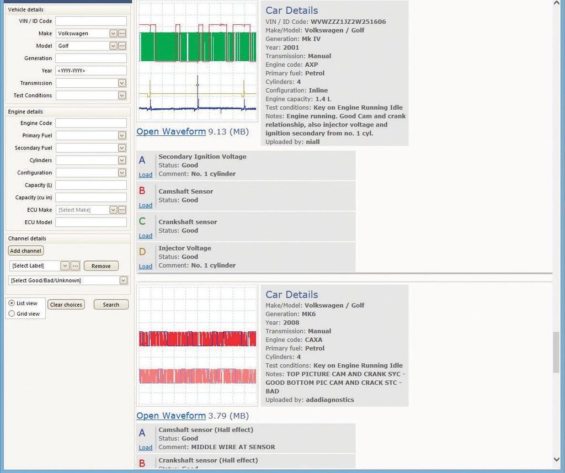The image size is (565, 473).
Task: Click the ellipsis button beside Make Volkswagen
Action: (x=122, y=34)
